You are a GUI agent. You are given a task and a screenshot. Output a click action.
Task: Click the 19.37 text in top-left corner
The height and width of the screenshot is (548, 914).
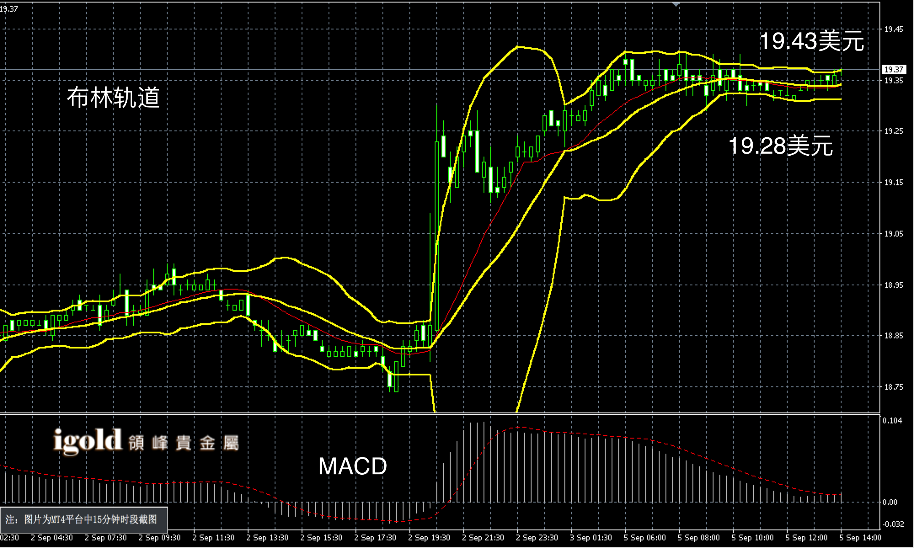(x=9, y=8)
